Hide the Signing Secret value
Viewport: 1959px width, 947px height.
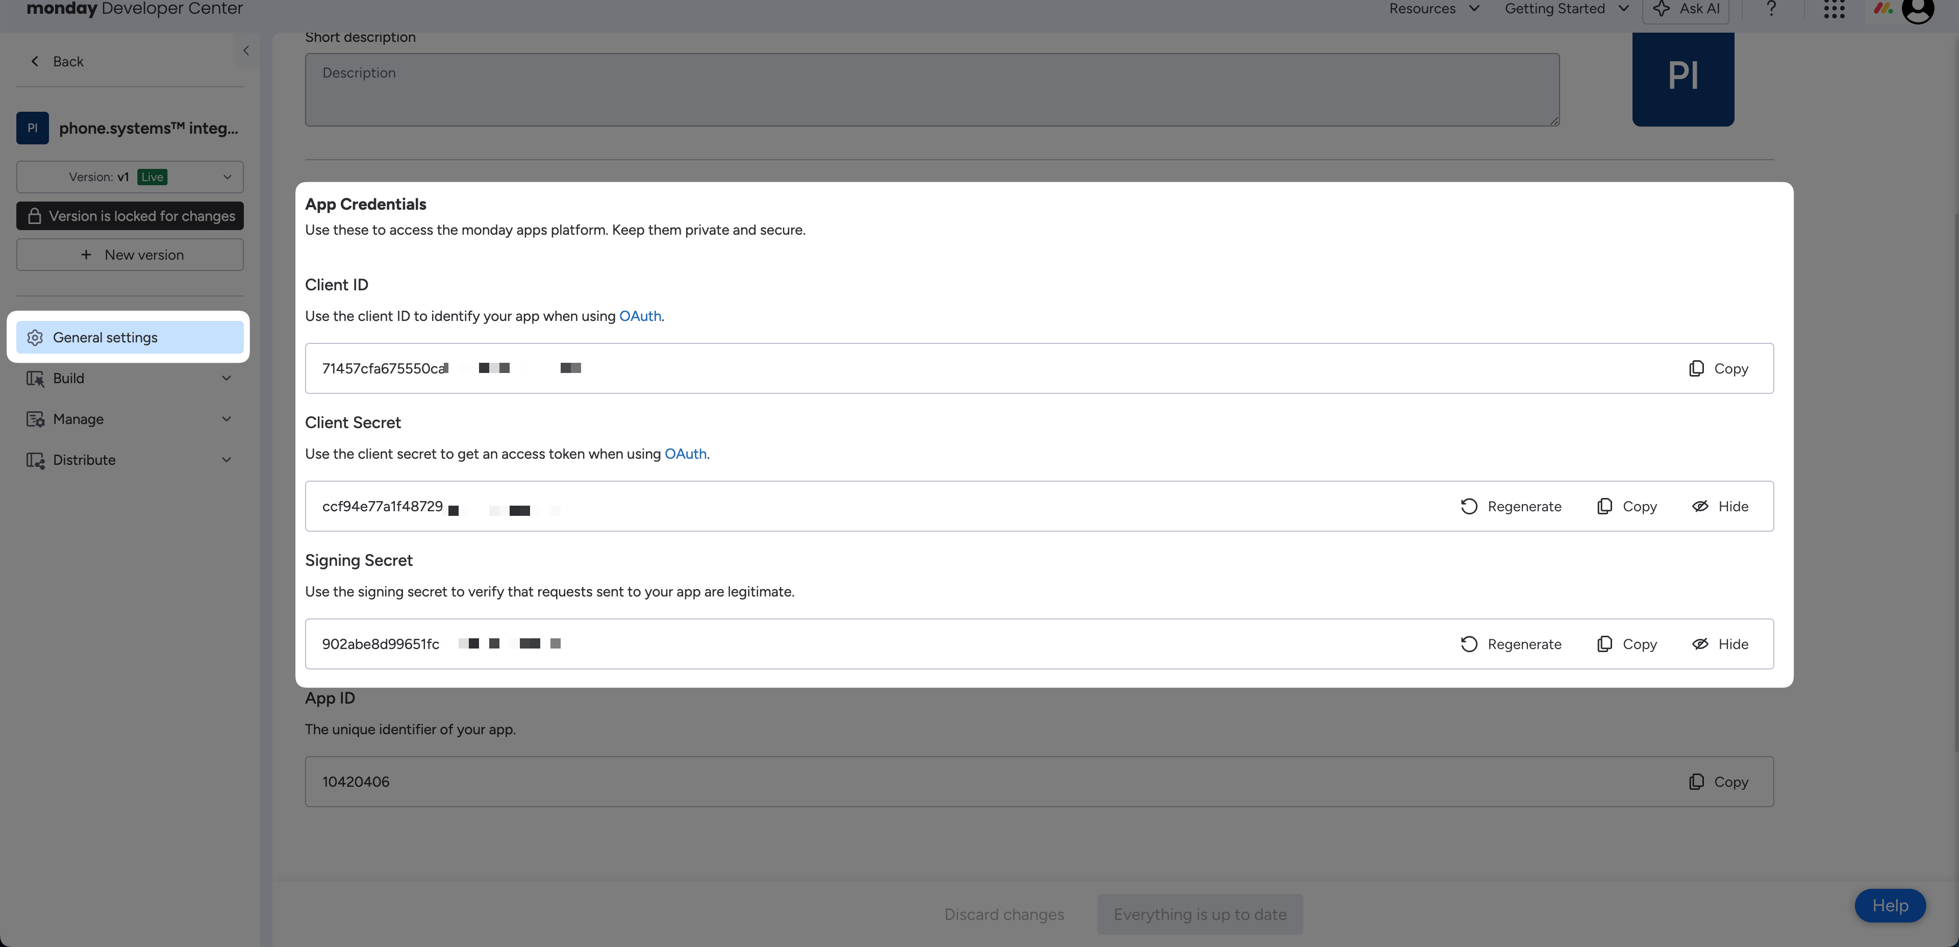pos(1720,644)
